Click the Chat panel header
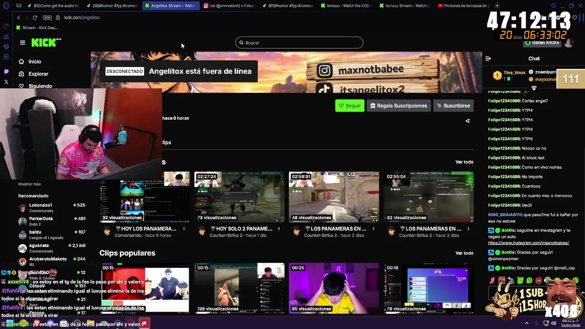585x329 pixels. (x=534, y=58)
